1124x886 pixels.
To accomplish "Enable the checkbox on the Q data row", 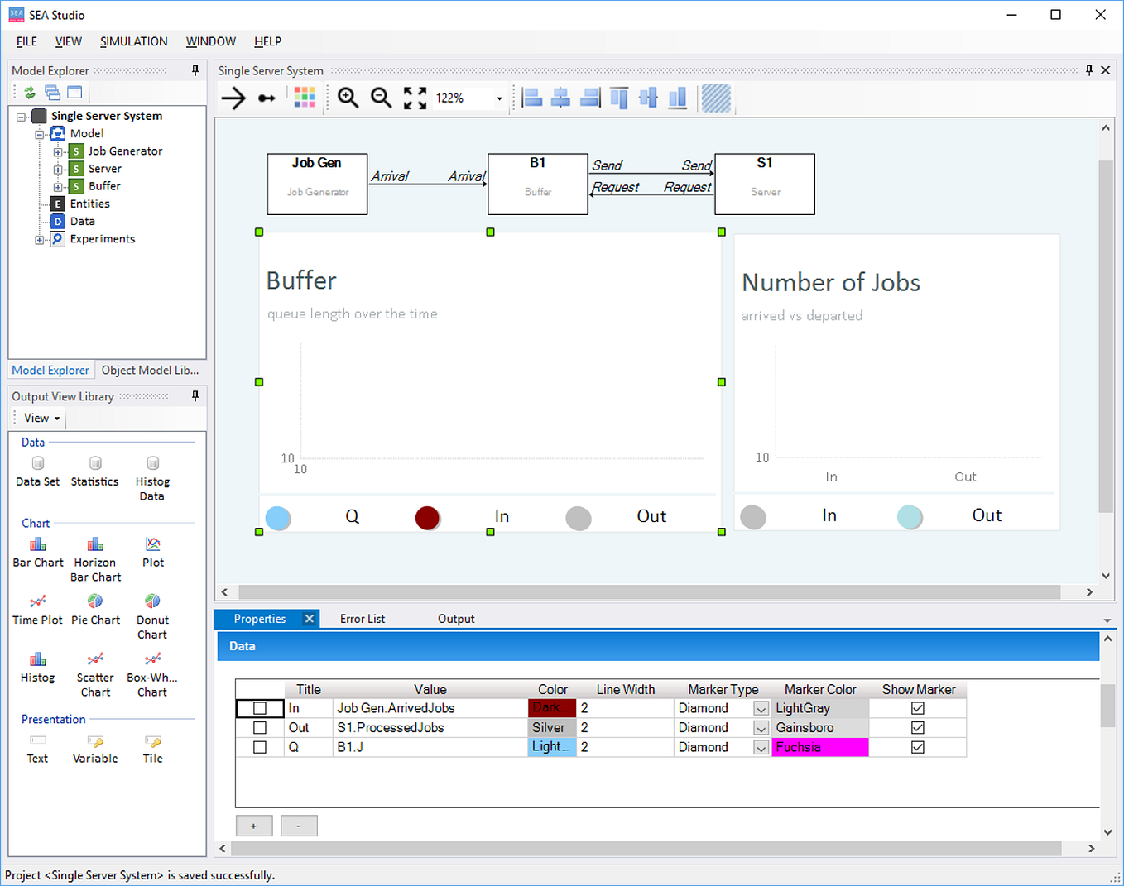I will 260,747.
